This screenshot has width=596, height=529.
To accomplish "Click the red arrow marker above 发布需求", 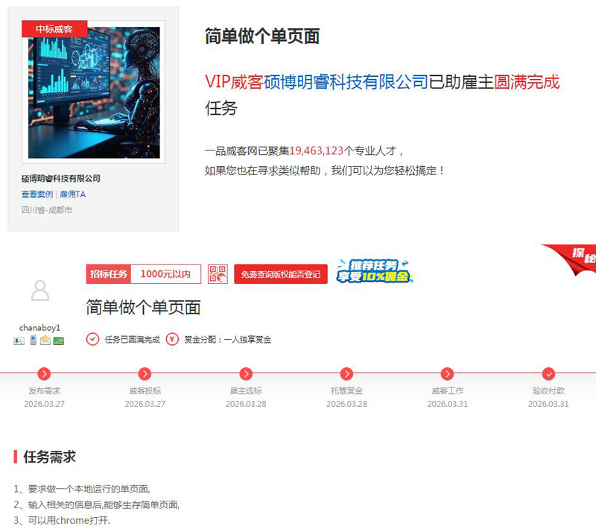I will point(45,374).
